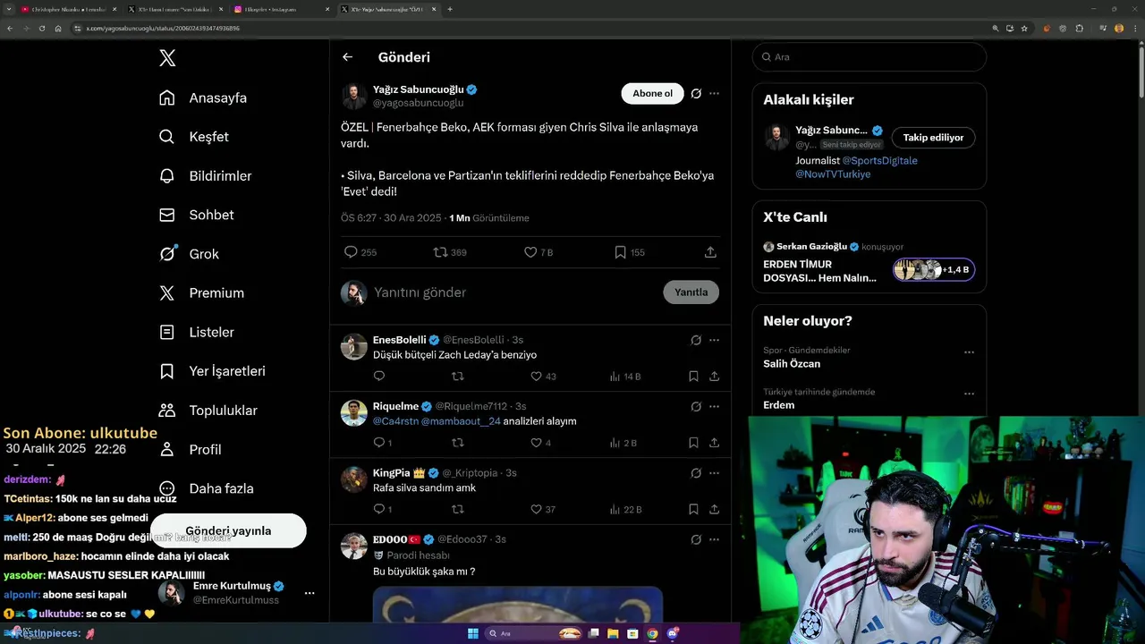
Task: Share Riquelme's reply
Action: click(714, 443)
